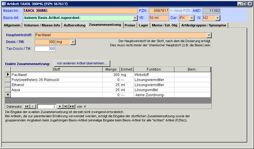Screen dimensions: 254x149
Task: Open the Basis-Art dropdown
Action: coord(135,18)
